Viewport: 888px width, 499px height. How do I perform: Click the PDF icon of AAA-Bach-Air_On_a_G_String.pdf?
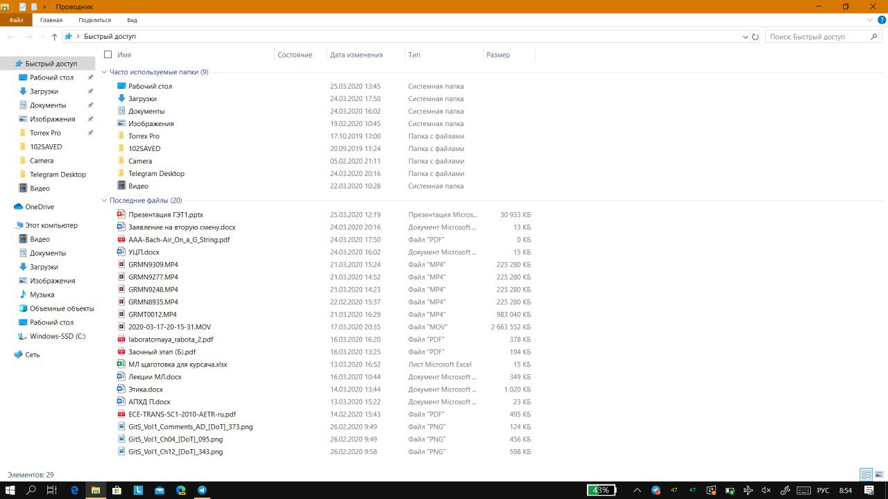point(121,240)
